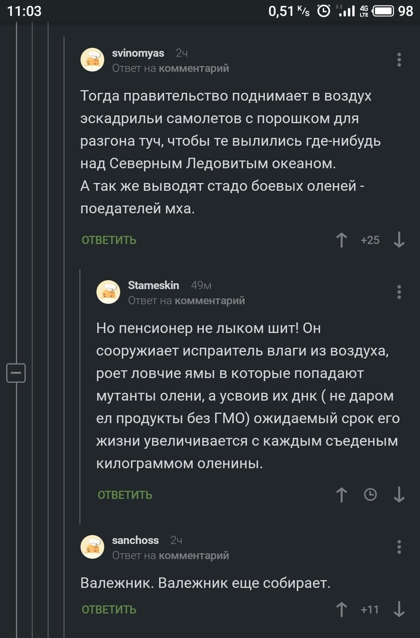Upvote sanchoss's comment
420x638 pixels.
point(341,609)
